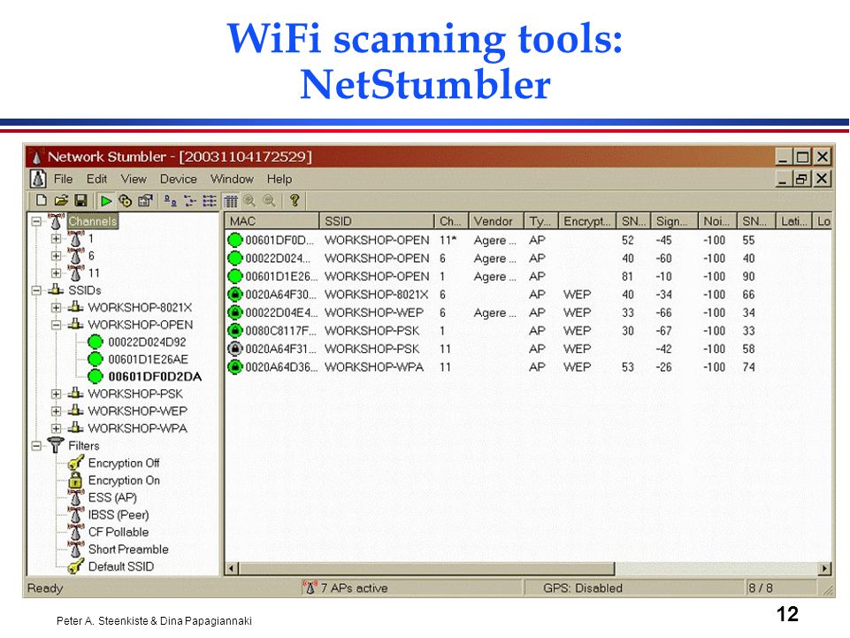Switch to large icons view
Viewport: 850px width, 638px height.
[x=171, y=201]
